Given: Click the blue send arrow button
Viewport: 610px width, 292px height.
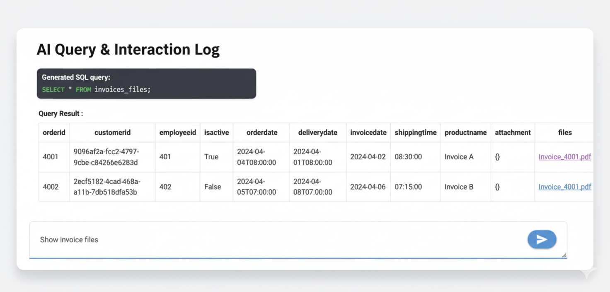Looking at the screenshot, I should point(542,239).
